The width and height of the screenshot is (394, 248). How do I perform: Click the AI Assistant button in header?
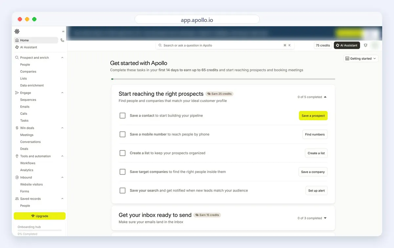(347, 45)
